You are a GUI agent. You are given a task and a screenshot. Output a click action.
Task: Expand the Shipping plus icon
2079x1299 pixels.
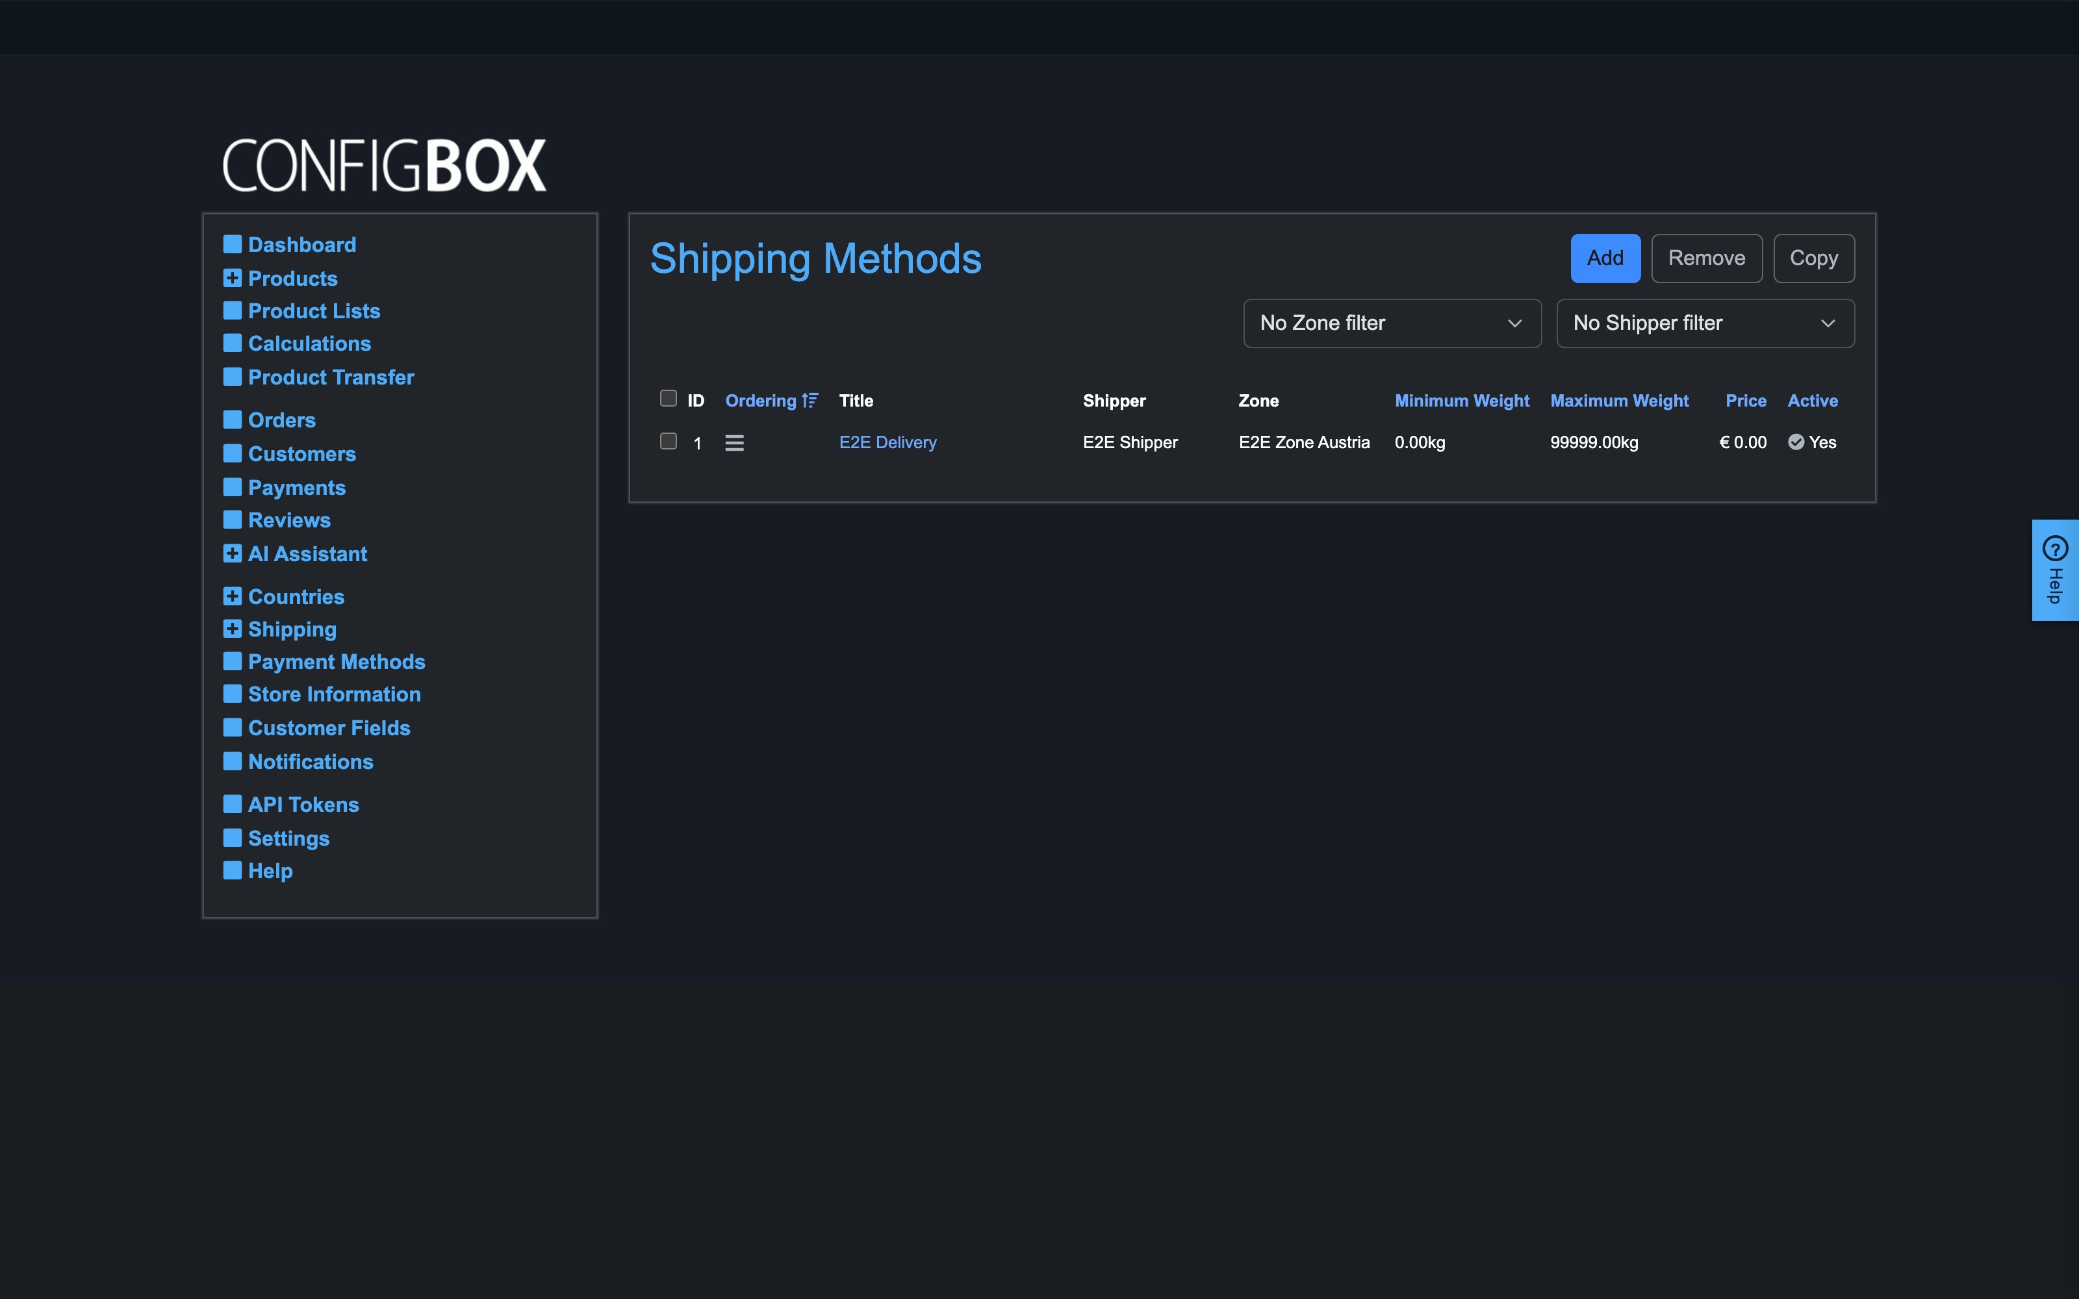click(232, 629)
